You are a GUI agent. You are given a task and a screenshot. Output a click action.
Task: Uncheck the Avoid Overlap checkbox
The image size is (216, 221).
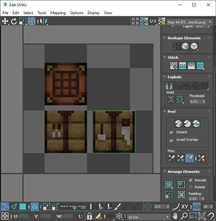point(172,141)
